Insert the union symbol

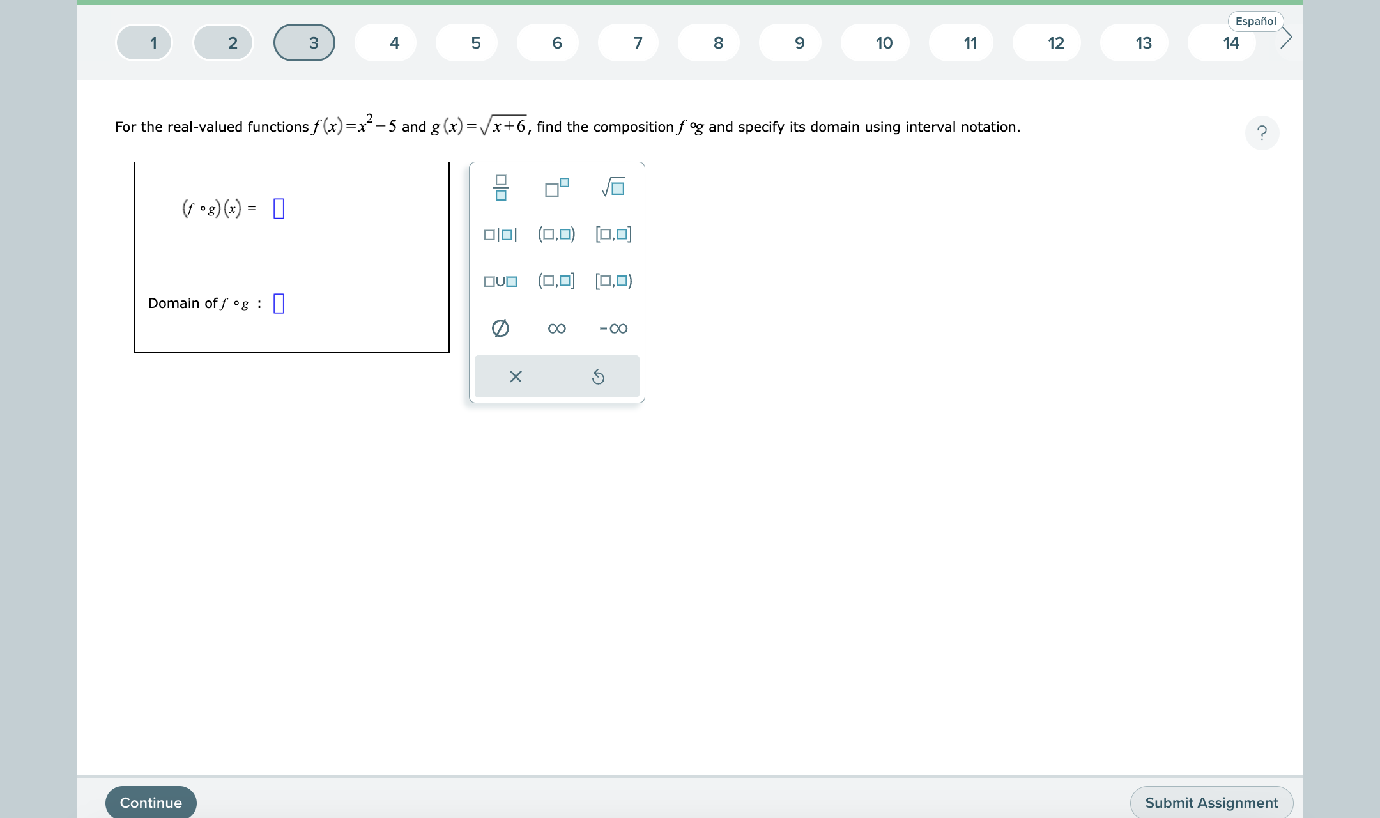pyautogui.click(x=501, y=281)
